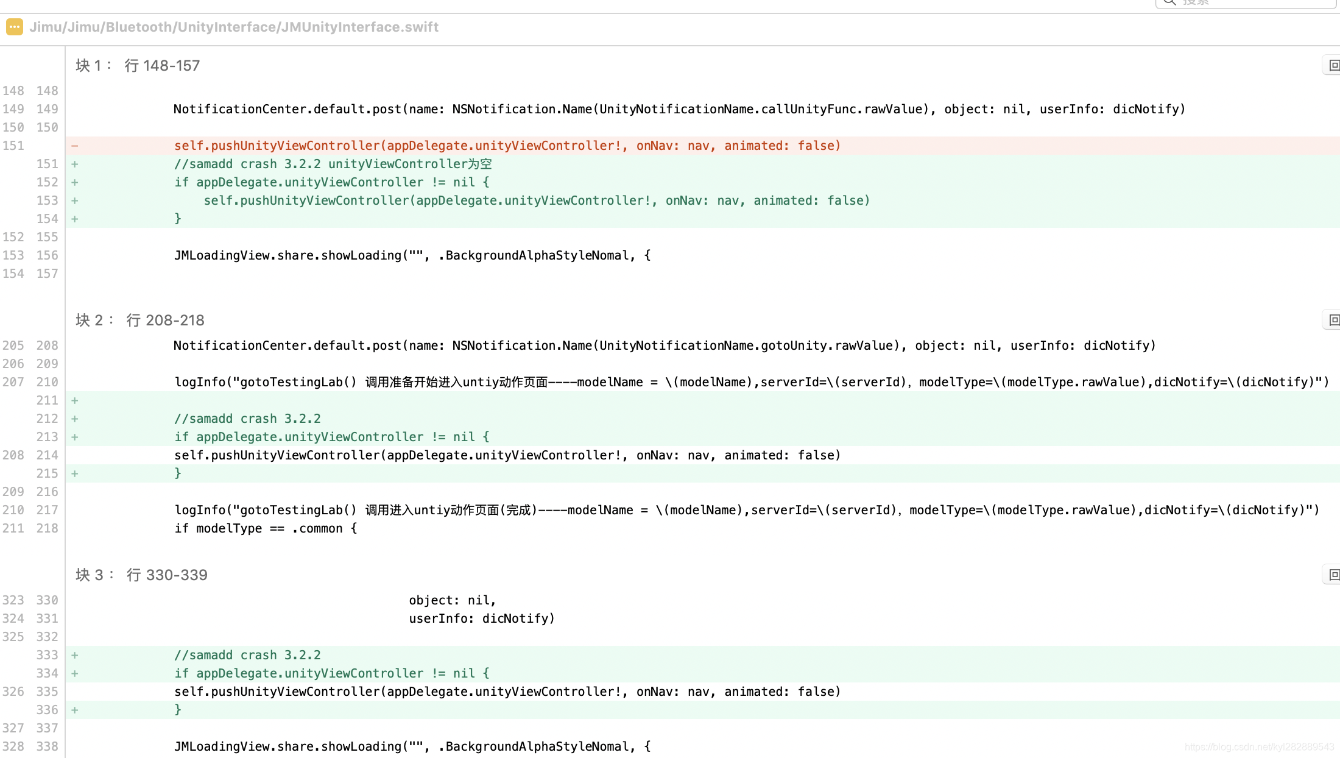
Task: Click the JMLoadingView.share.showLoading line 156
Action: click(412, 255)
